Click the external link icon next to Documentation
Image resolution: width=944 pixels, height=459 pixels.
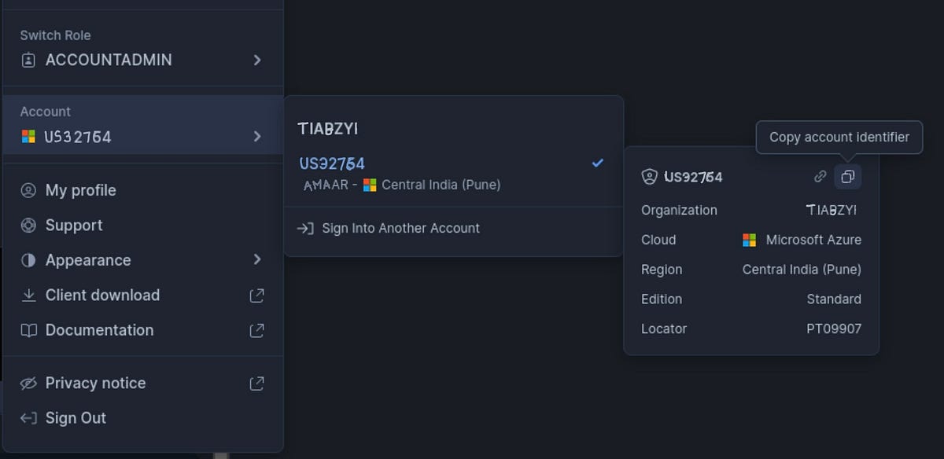(x=256, y=330)
